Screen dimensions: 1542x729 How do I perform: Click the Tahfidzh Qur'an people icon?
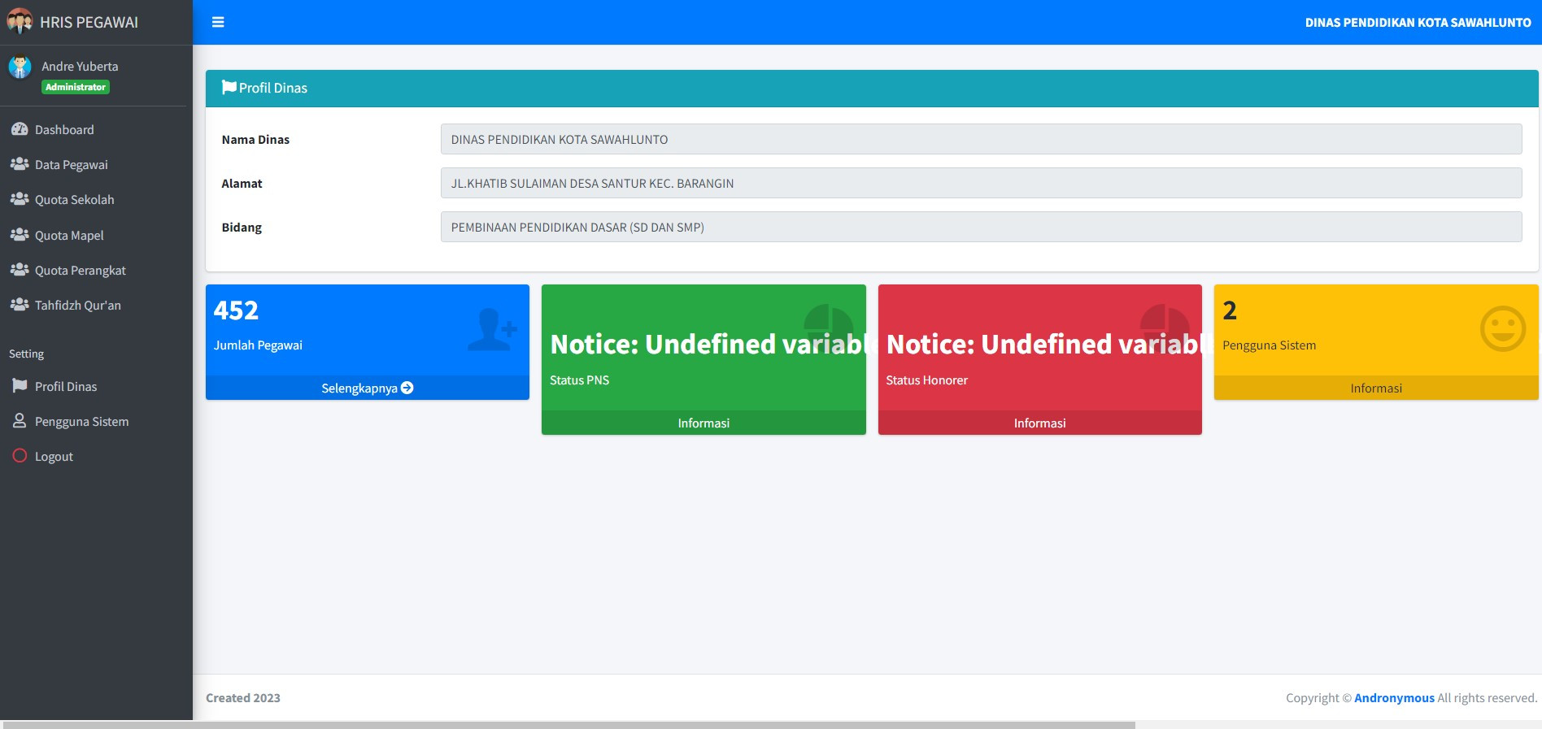[x=20, y=305]
